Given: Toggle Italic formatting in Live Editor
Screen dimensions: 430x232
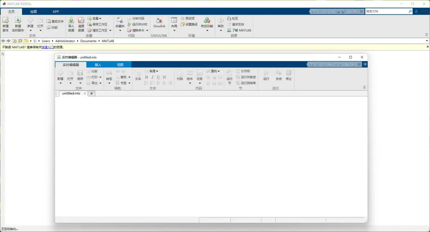Looking at the screenshot, I should tap(152, 77).
